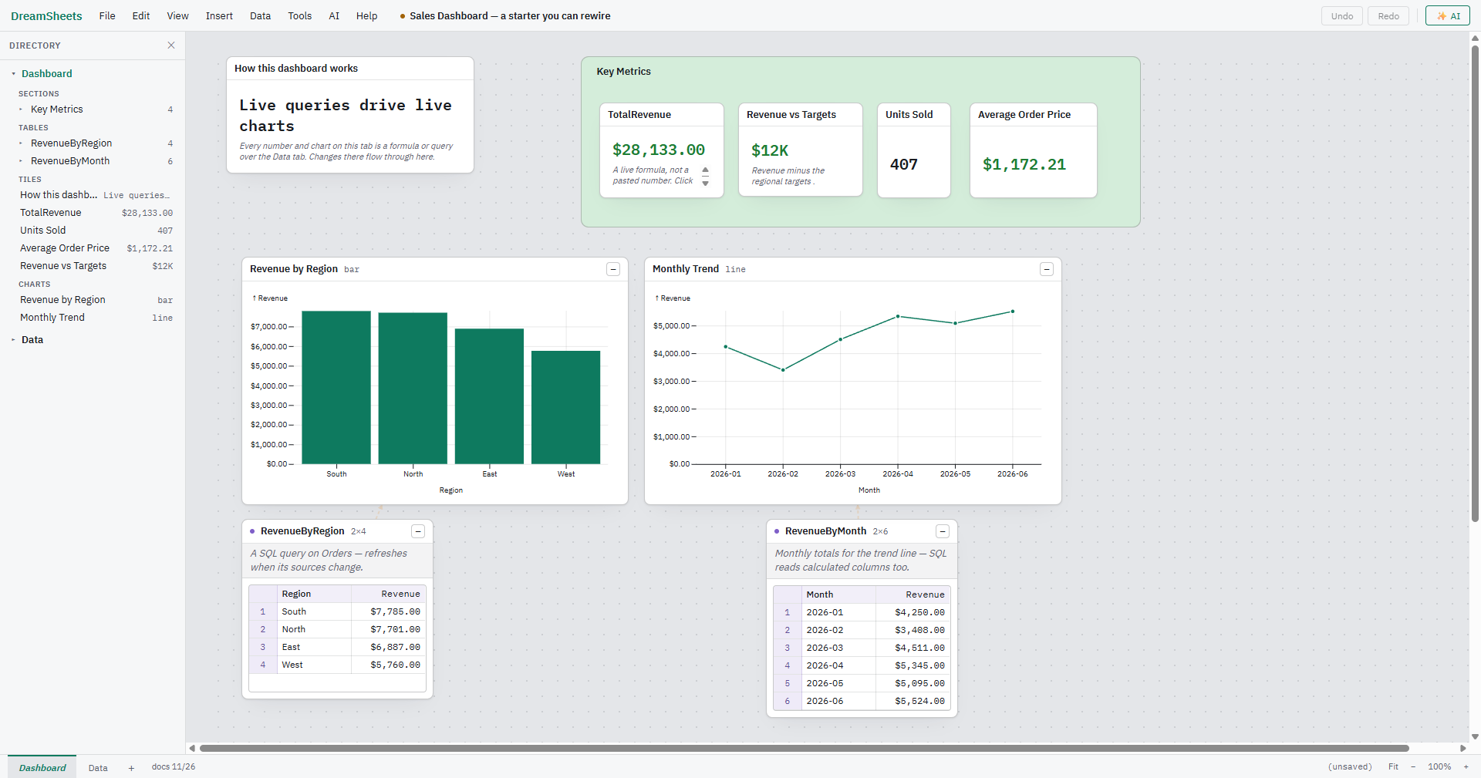Image resolution: width=1481 pixels, height=778 pixels.
Task: Click the vertical canvas scrollbar
Action: [1475, 284]
